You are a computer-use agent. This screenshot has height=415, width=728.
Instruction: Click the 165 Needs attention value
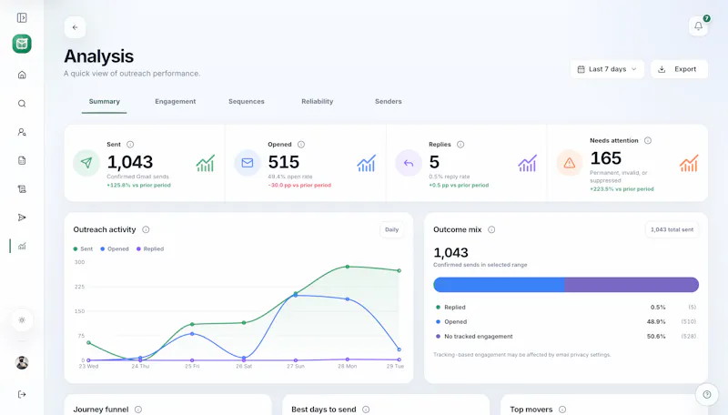pos(605,158)
